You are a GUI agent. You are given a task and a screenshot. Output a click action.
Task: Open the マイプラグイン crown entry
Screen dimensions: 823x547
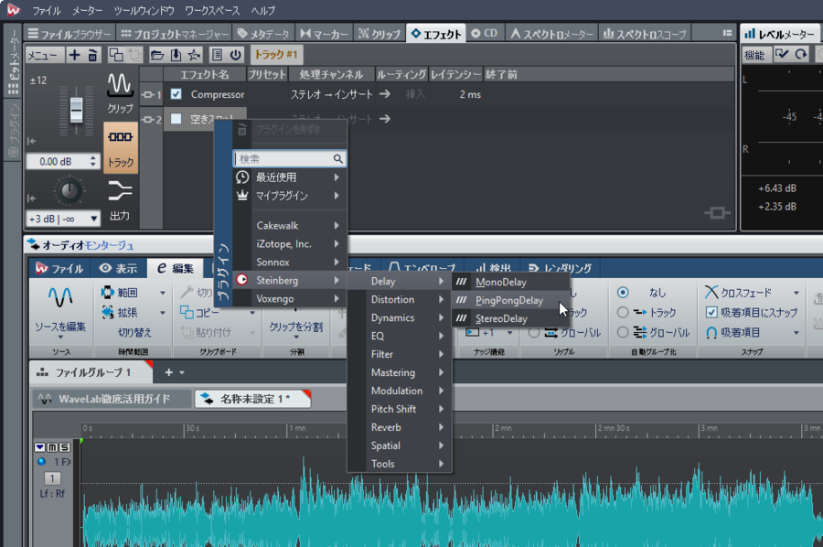coord(290,196)
